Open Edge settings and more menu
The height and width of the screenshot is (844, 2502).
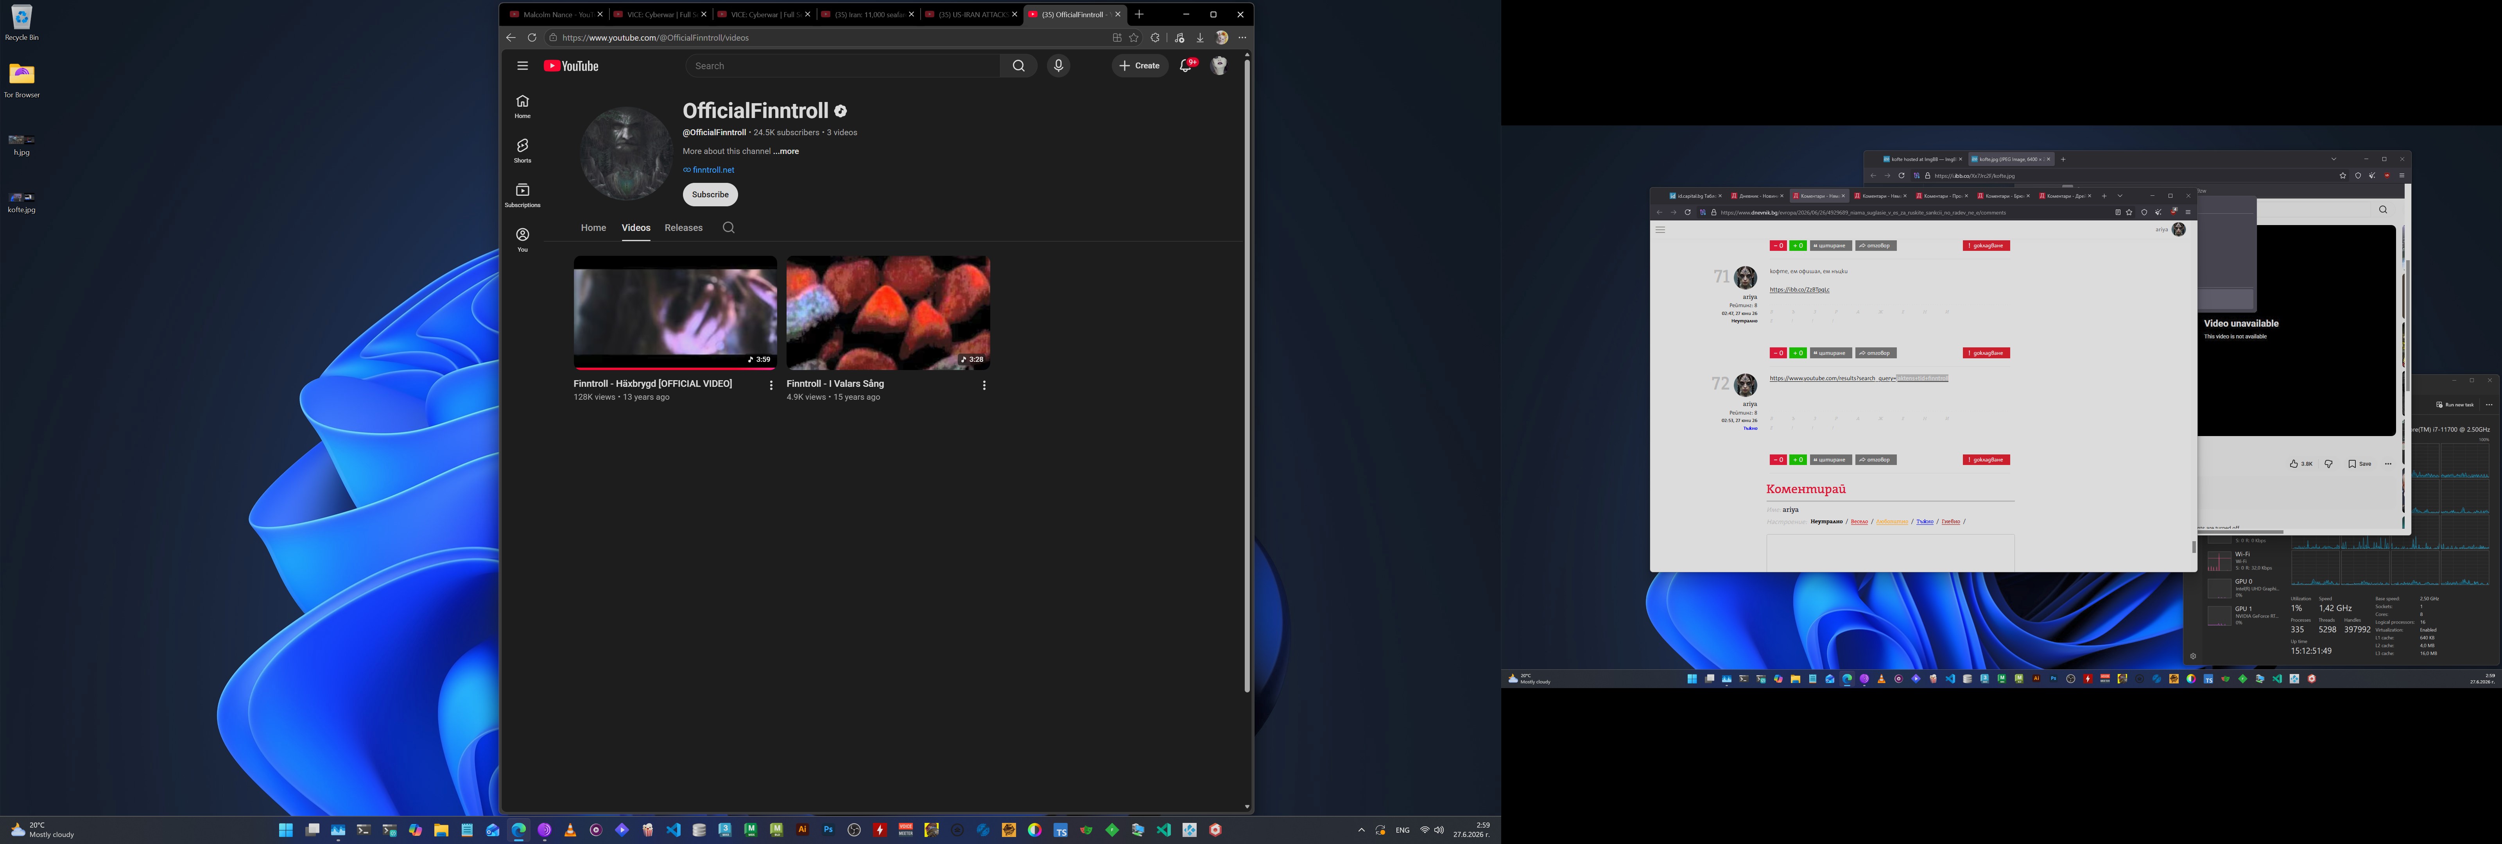coord(1242,38)
